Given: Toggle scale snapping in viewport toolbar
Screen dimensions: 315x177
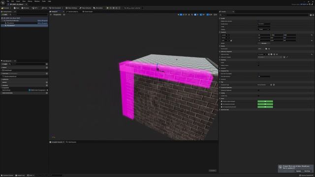Looking at the screenshot, I should point(208,15).
